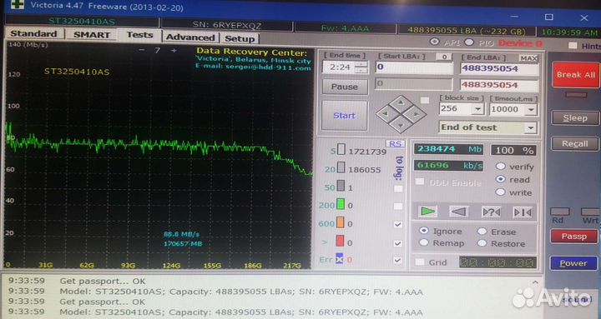Click the graph zoom minus button
This screenshot has width=601, height=319.
142,50
